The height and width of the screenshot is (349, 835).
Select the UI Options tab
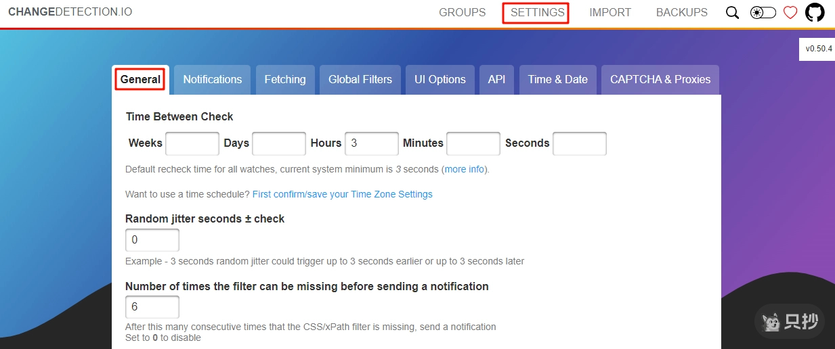click(440, 79)
